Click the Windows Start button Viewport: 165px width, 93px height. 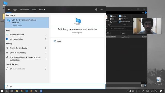coord(2,91)
